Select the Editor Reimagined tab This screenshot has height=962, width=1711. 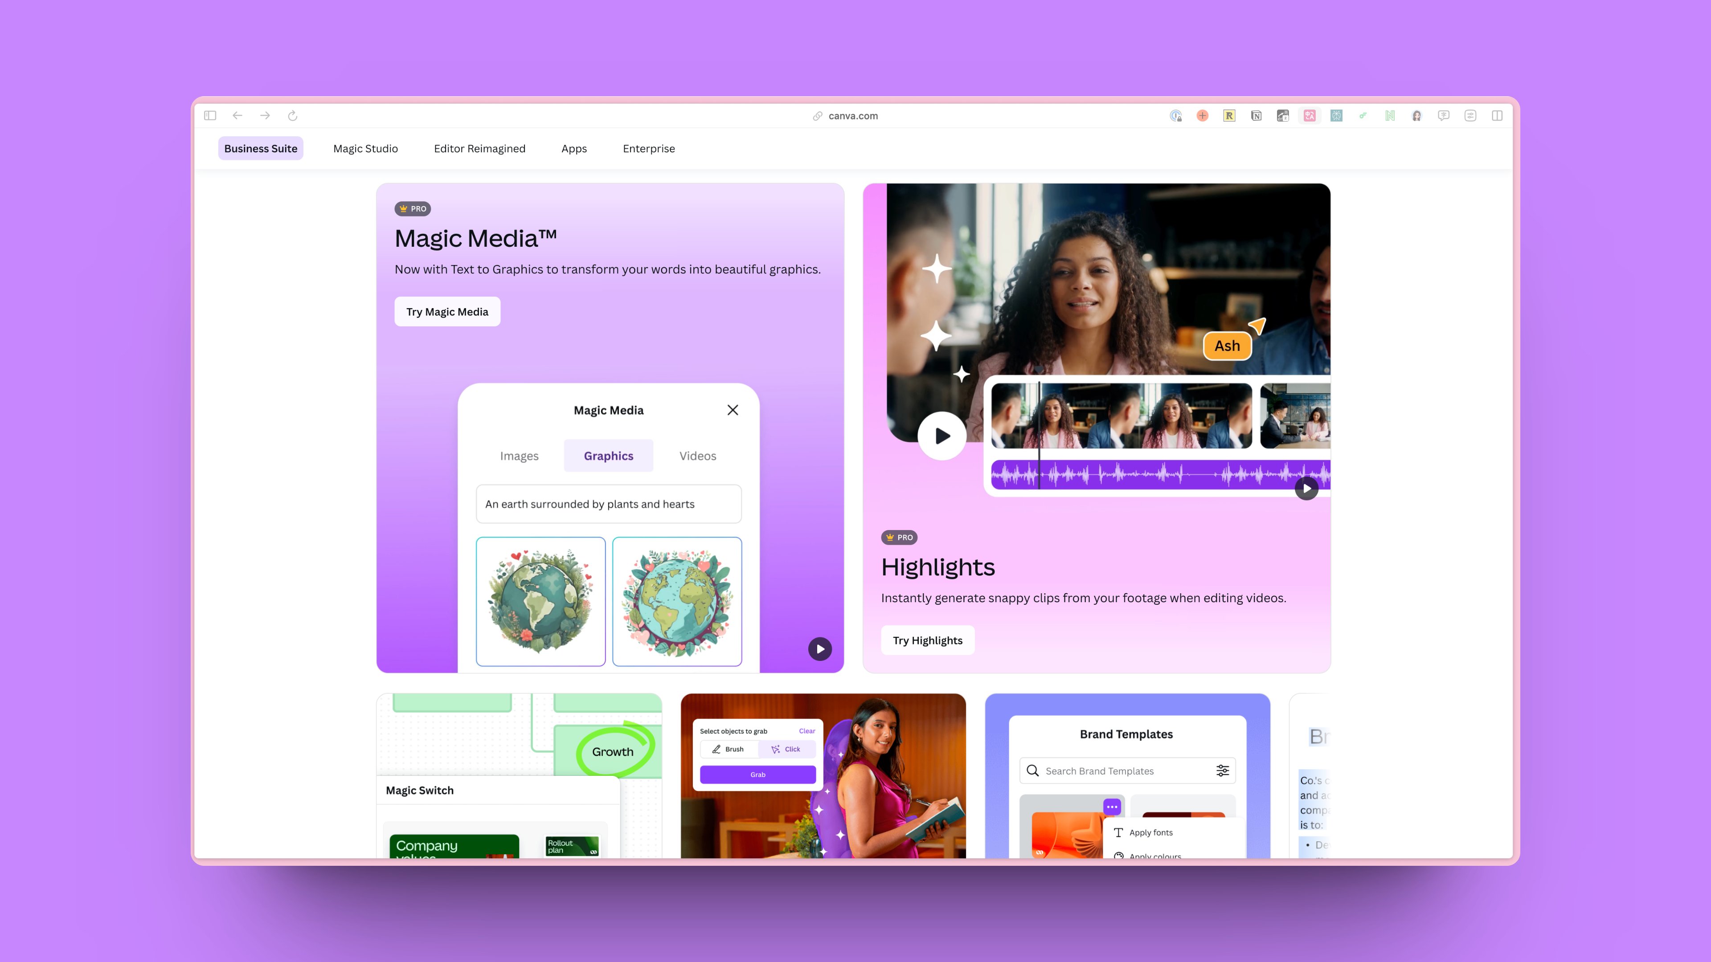coord(479,148)
